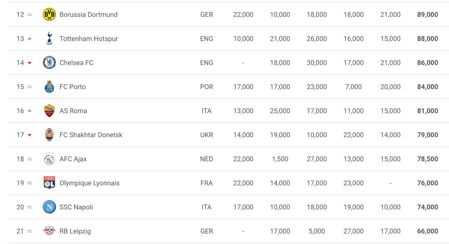The image size is (449, 244).
Task: Click the FC Porto crest
Action: pyautogui.click(x=49, y=87)
